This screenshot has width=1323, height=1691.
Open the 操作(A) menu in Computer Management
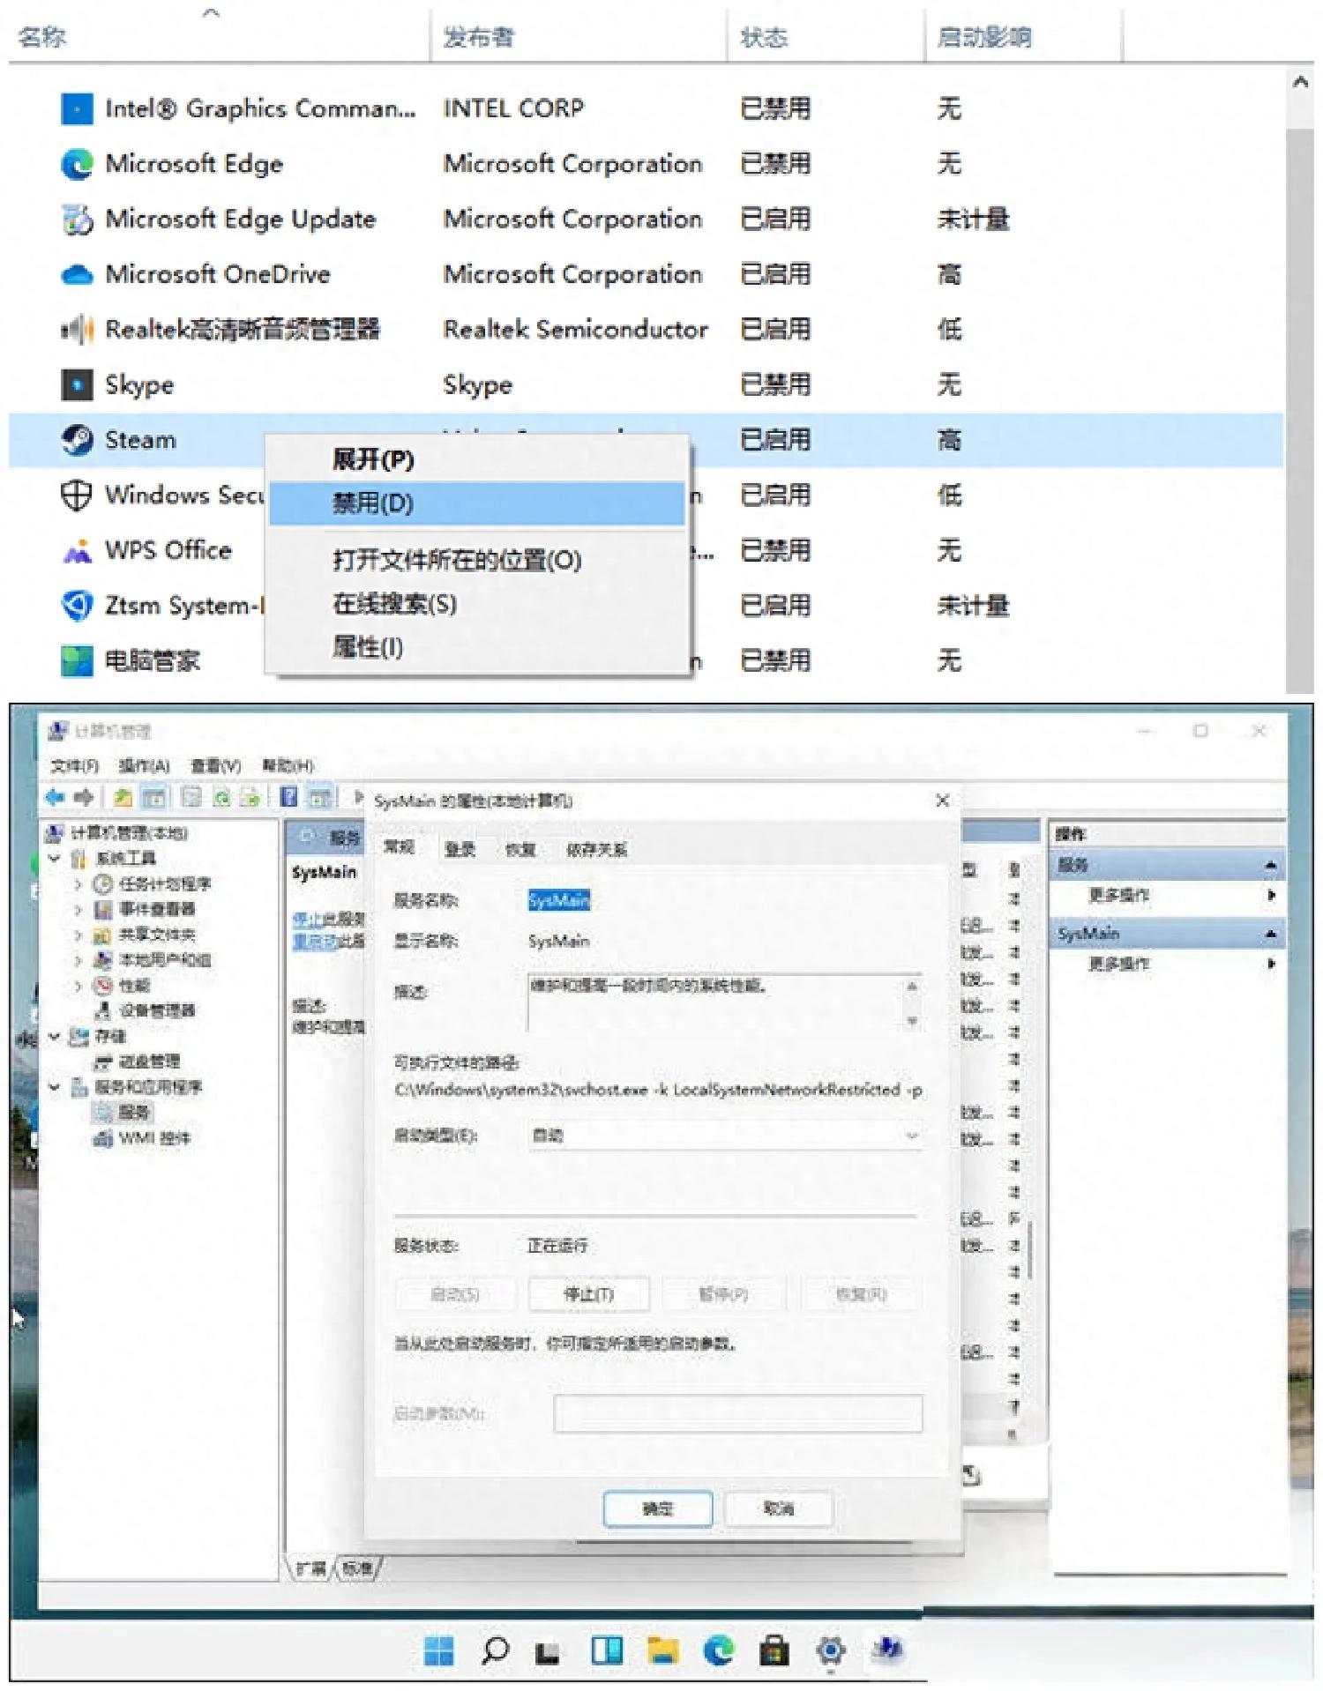[x=144, y=765]
